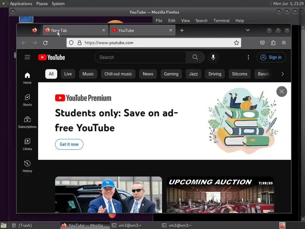Click show desktop icon in taskbar

point(4,225)
